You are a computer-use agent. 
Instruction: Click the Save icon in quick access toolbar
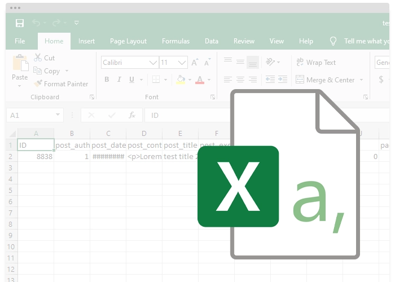pos(20,23)
